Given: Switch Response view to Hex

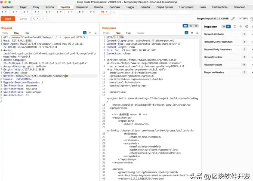Looking at the screenshot, I should tap(128, 33).
